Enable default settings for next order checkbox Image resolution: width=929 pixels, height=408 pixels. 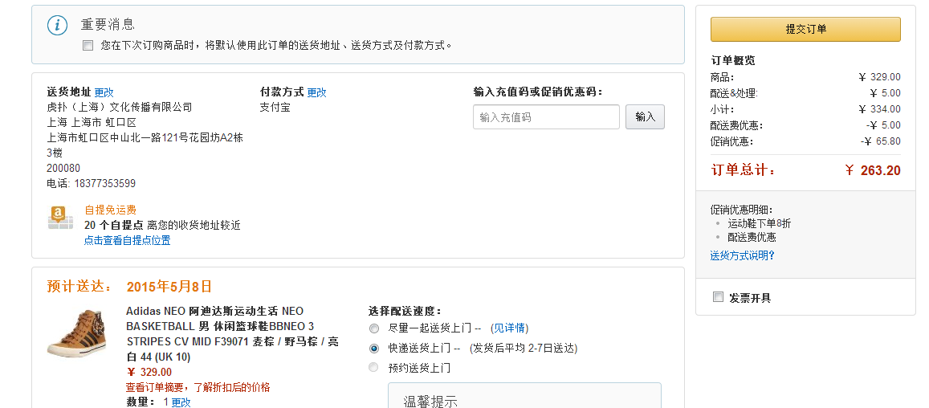(x=88, y=46)
